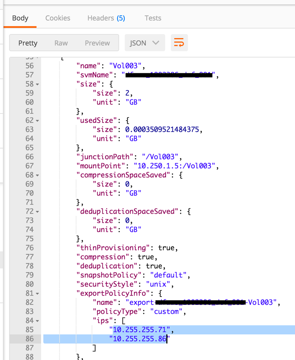
Task: Open the Headers (5) tab
Action: (x=106, y=18)
